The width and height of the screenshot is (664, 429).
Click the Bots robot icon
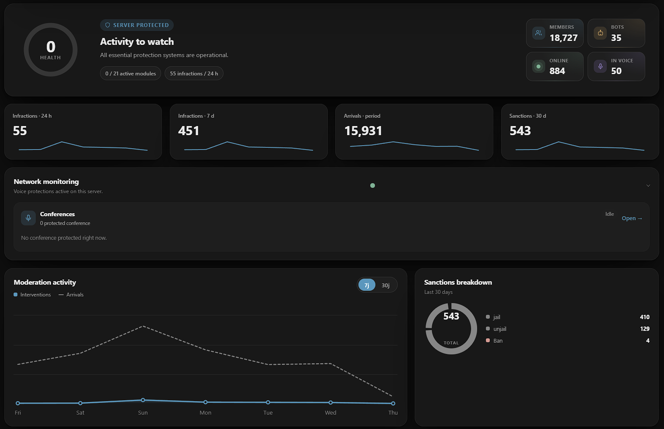coord(600,33)
